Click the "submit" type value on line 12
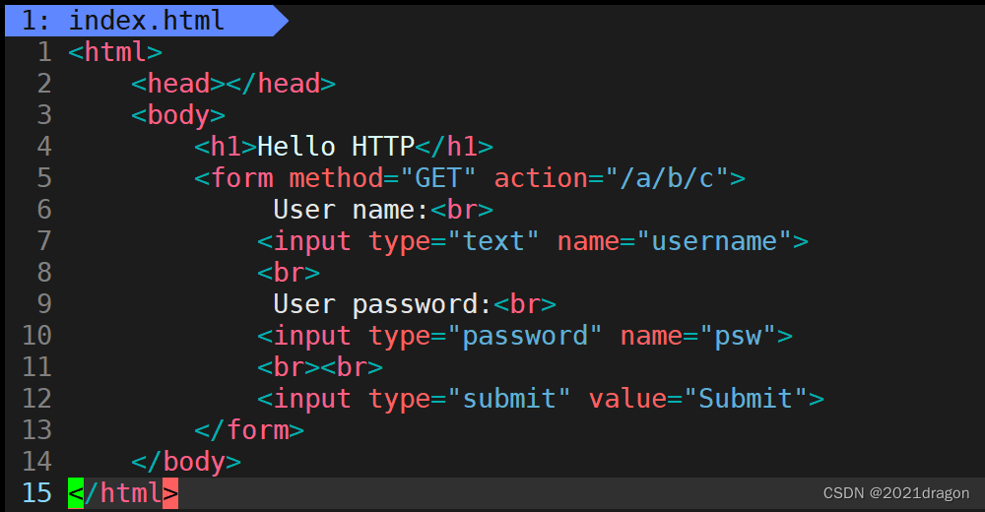 509,399
